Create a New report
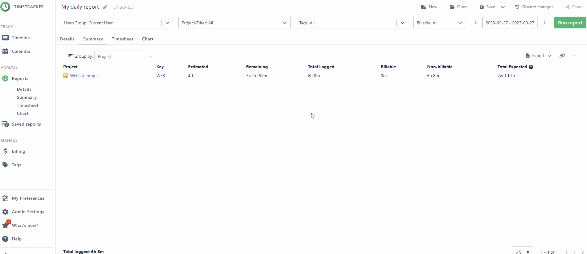Screen dimensions: 587x254 tap(429, 7)
